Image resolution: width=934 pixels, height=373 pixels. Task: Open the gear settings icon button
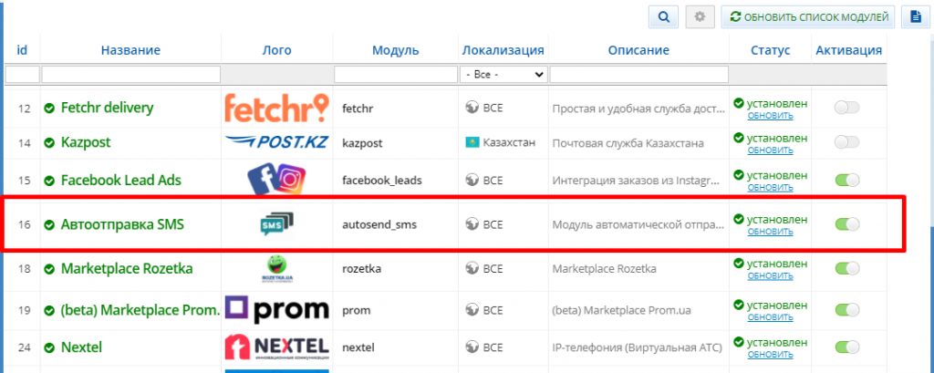(700, 17)
